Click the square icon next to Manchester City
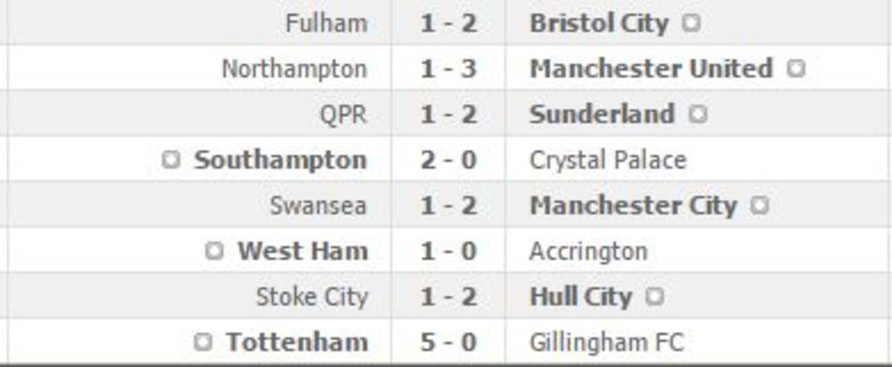892x367 pixels. pyautogui.click(x=759, y=206)
